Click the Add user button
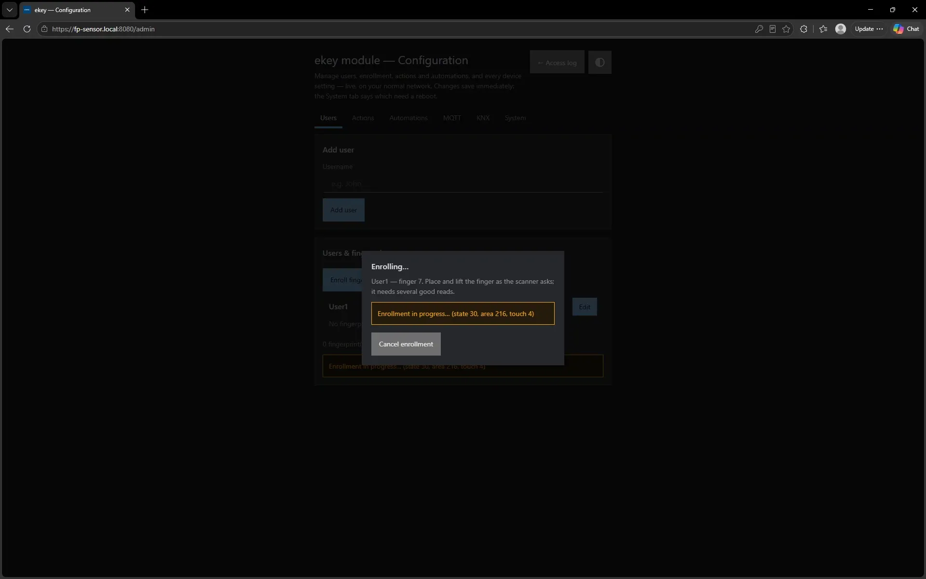 (343, 210)
